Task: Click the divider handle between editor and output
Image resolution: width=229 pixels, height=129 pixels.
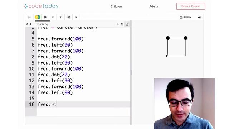Action: (131, 72)
